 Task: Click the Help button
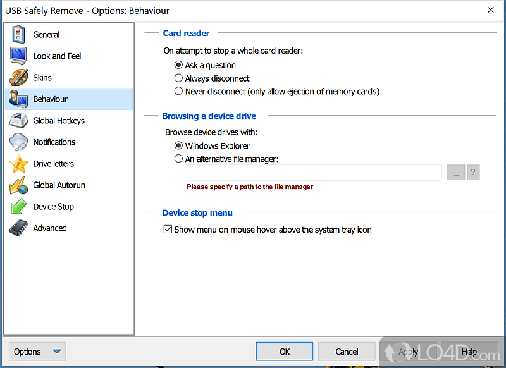tap(469, 351)
